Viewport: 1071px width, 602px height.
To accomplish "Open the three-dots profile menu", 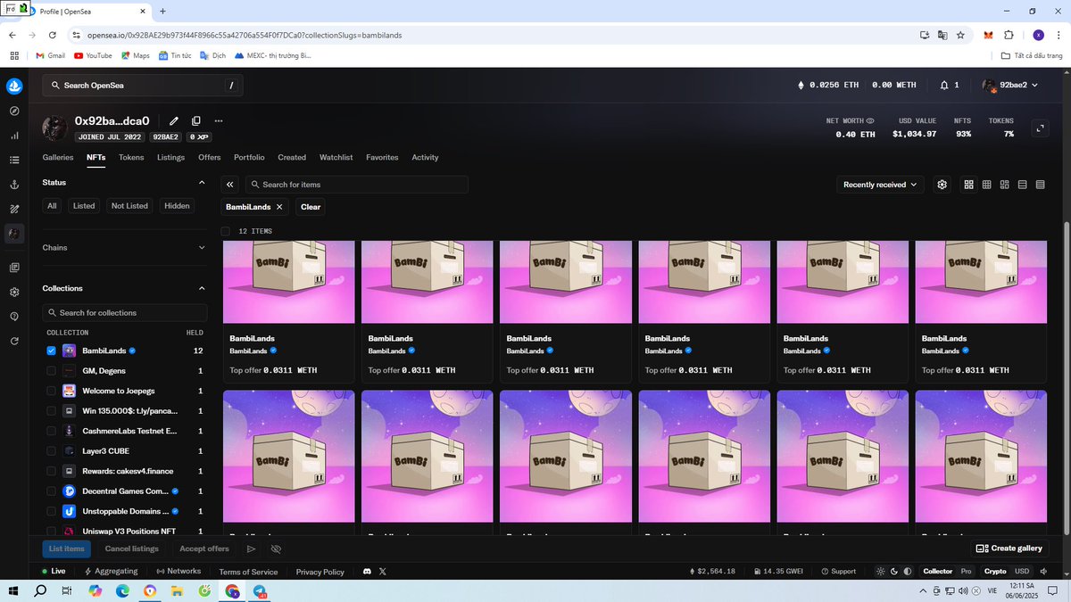I will click(219, 120).
